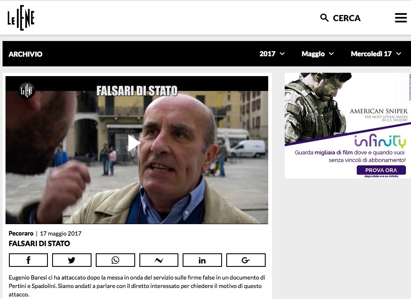Screen dimensions: 411x299
Task: Click the American Sniper ad banner
Action: pyautogui.click(x=347, y=126)
